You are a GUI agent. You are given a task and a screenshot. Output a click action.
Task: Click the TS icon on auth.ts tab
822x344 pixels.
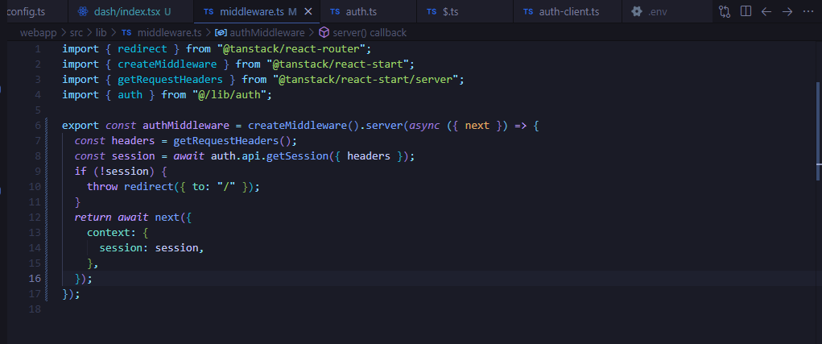point(334,11)
